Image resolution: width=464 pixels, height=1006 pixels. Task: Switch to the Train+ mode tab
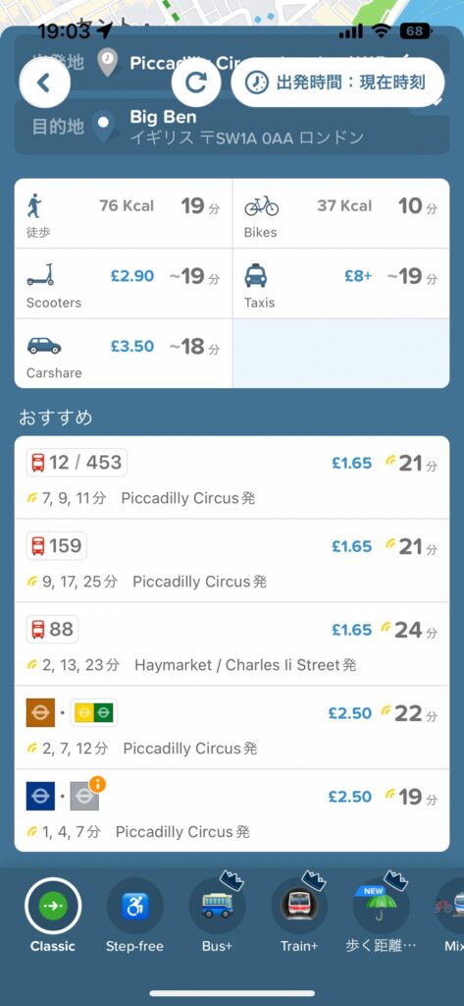299,915
